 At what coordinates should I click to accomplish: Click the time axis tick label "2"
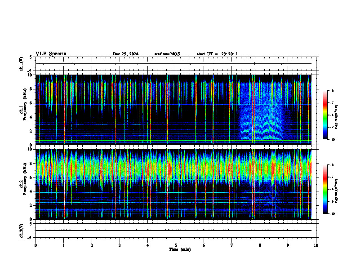[x=92, y=245]
